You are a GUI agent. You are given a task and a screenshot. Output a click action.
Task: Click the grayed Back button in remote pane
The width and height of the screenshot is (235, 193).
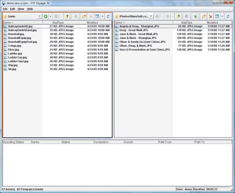point(157,16)
